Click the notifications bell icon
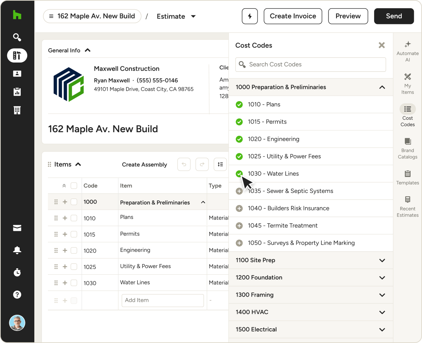 (x=17, y=250)
